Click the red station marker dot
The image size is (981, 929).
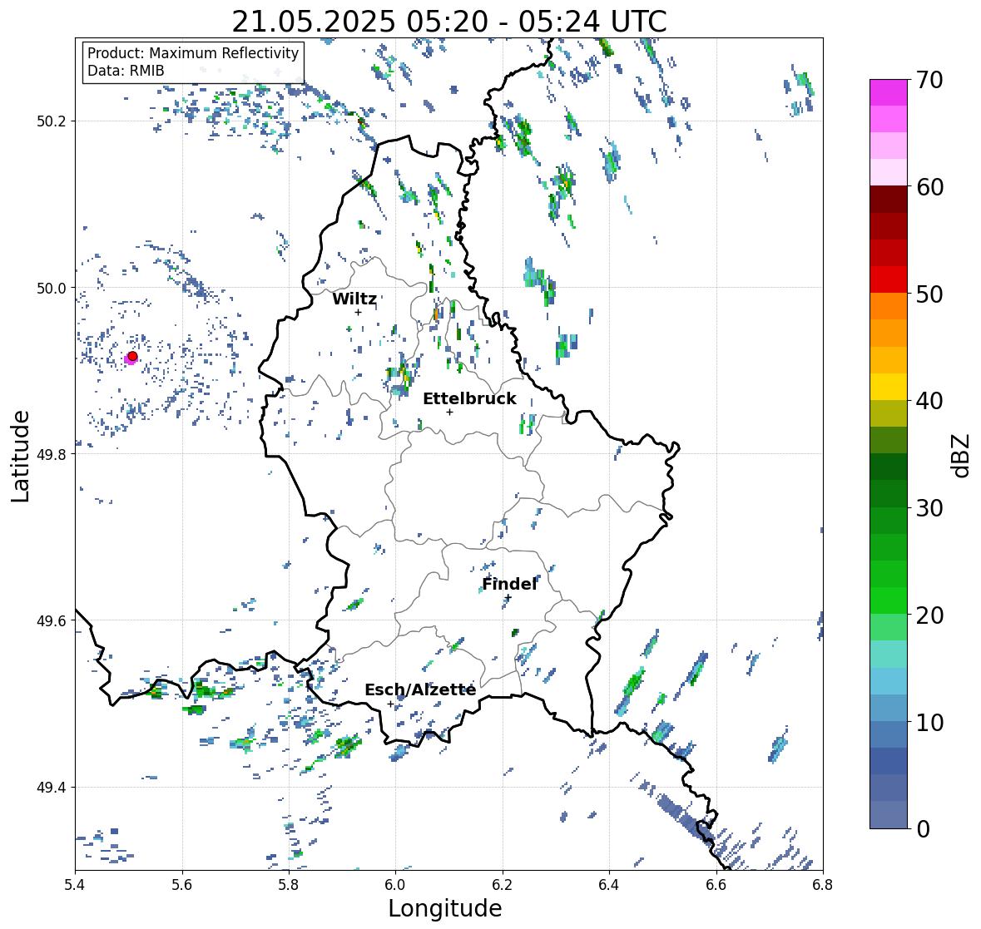[x=132, y=356]
